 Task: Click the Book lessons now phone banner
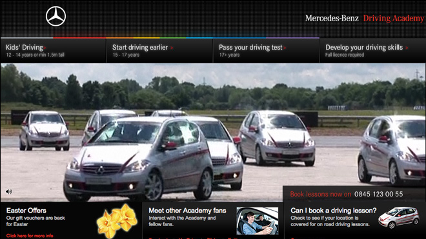tap(354, 194)
